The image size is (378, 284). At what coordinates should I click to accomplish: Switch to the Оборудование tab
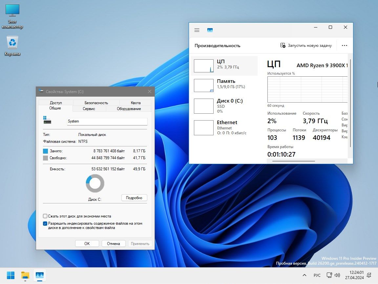click(x=129, y=109)
